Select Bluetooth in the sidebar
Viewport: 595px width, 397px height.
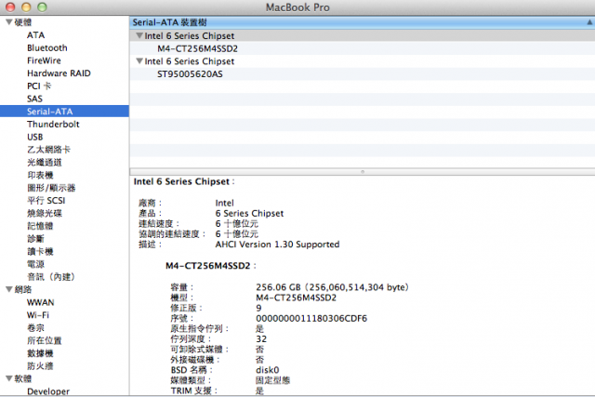point(47,47)
